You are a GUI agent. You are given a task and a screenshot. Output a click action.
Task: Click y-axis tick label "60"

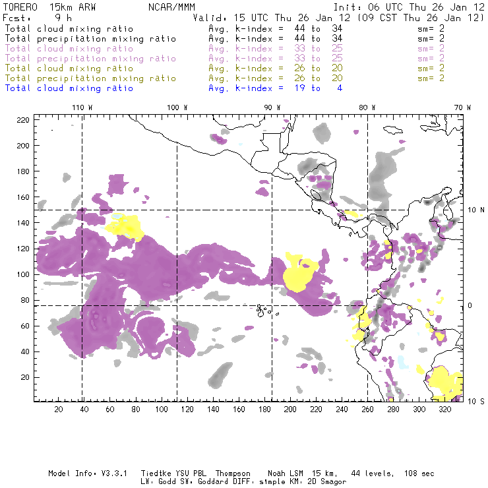[25, 326]
